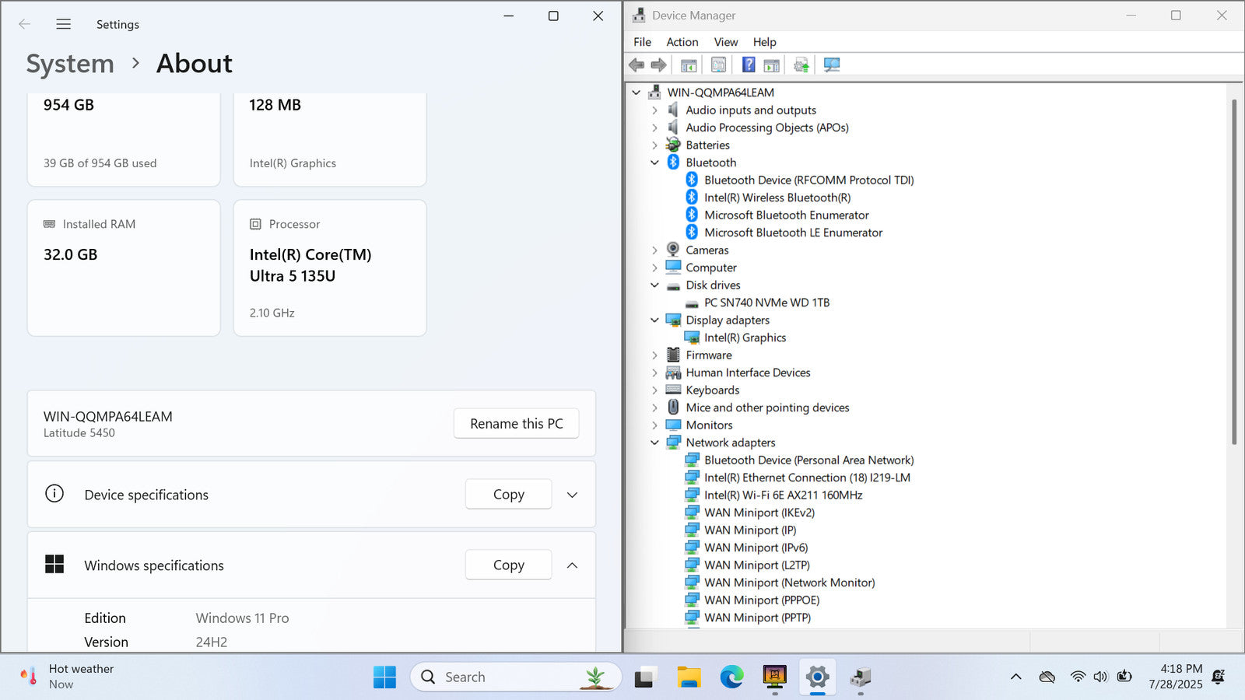The height and width of the screenshot is (700, 1245).
Task: Click the Device Manager vertical scrollbar
Action: click(1234, 272)
